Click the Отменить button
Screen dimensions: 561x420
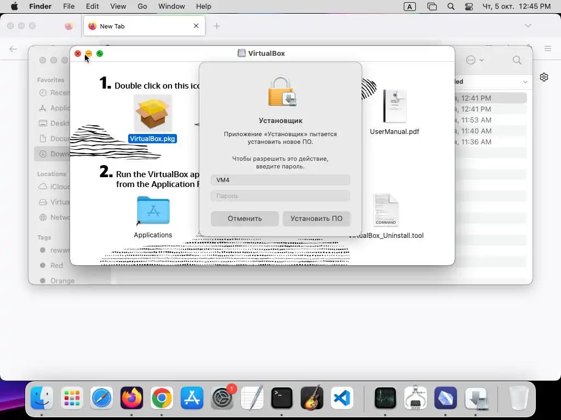[245, 218]
